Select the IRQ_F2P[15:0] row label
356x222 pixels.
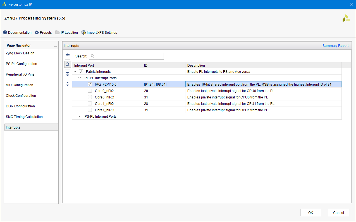pyautogui.click(x=106, y=84)
